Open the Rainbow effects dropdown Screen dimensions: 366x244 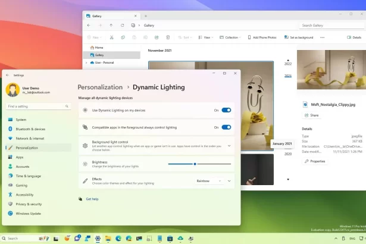coord(208,181)
